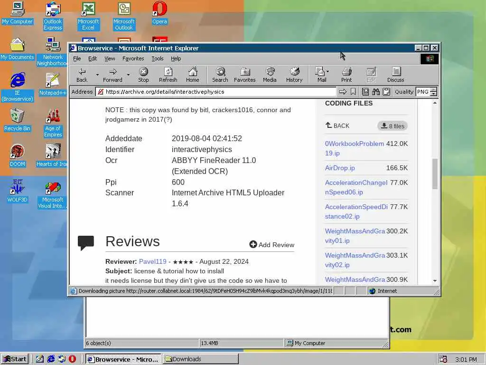The image size is (486, 365).
Task: Go to the Home page
Action: (193, 75)
